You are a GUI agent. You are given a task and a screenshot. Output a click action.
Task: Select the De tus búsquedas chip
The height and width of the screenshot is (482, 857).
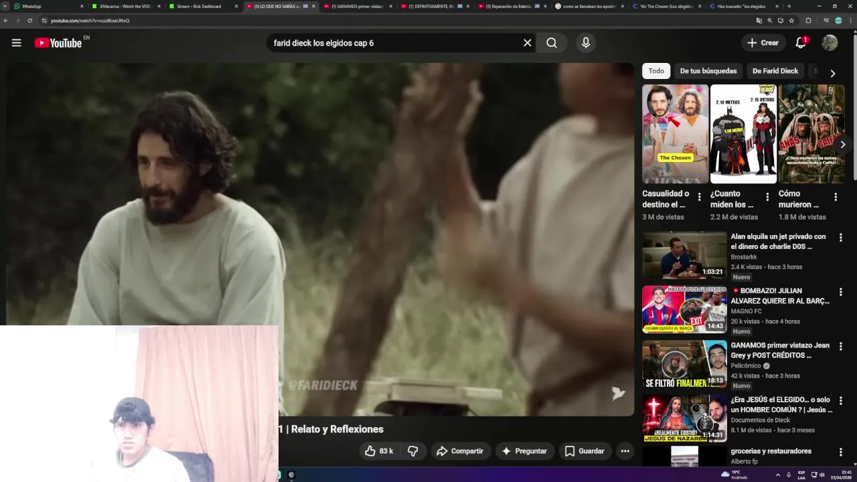(708, 71)
